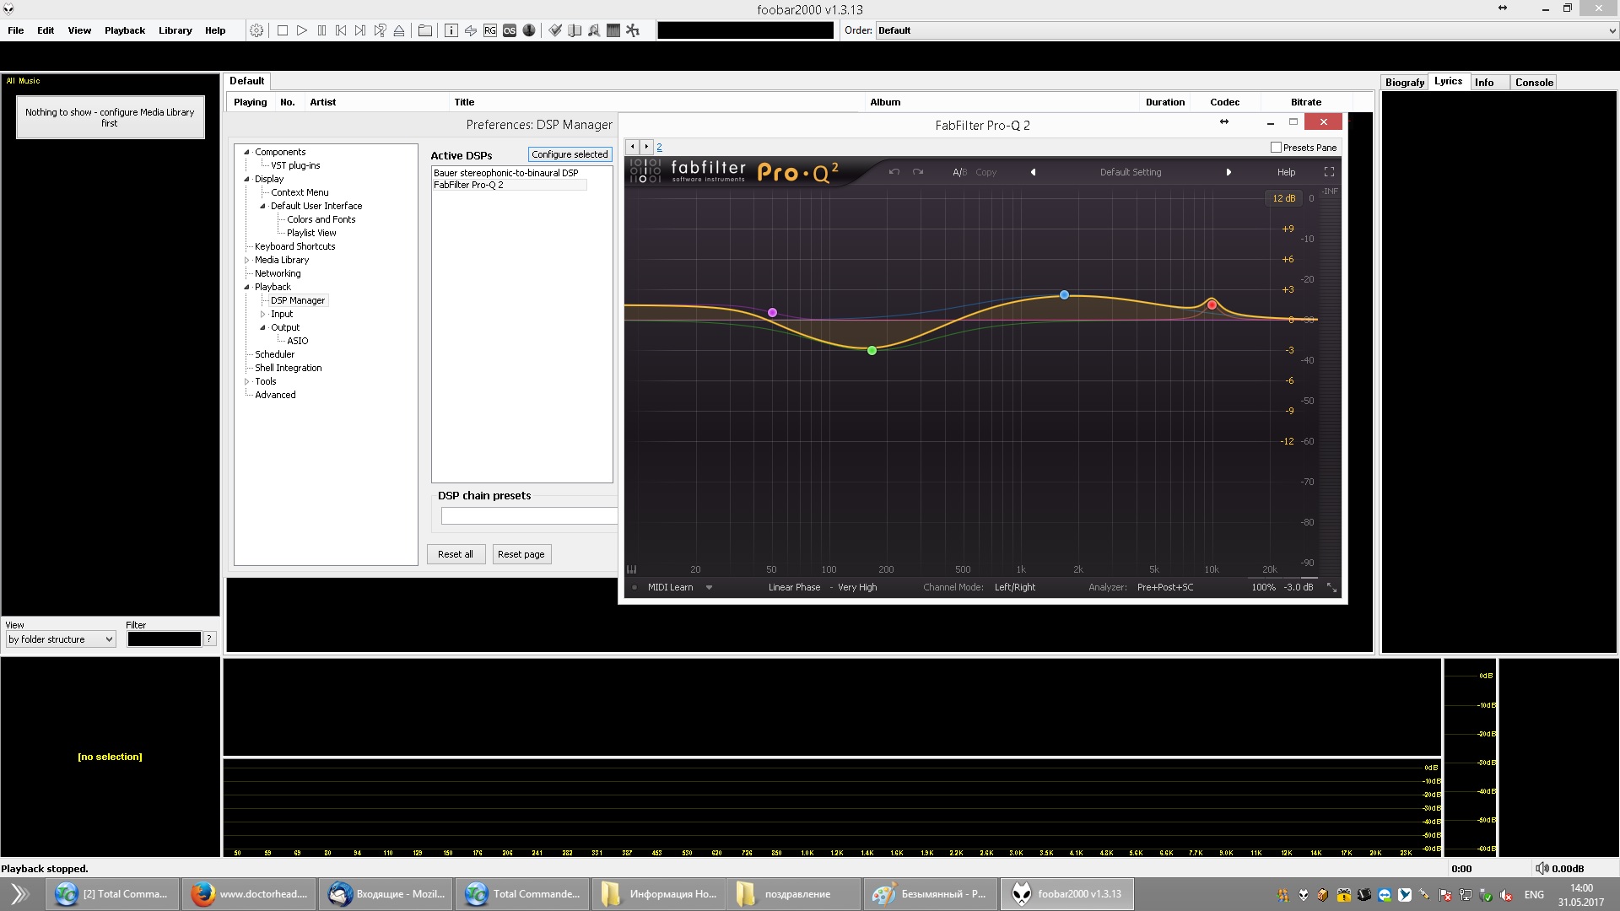1620x911 pixels.
Task: Select previous preset arrow in Pro-Q 2
Action: (1033, 172)
